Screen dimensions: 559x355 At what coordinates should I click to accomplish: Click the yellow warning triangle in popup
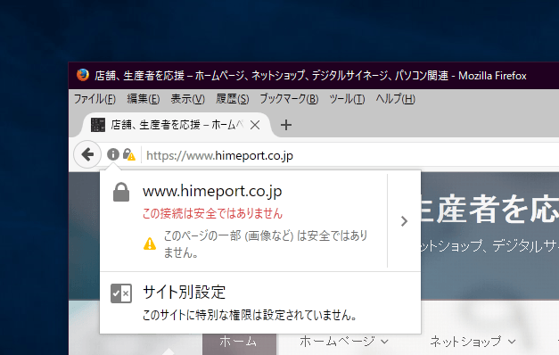click(x=150, y=244)
